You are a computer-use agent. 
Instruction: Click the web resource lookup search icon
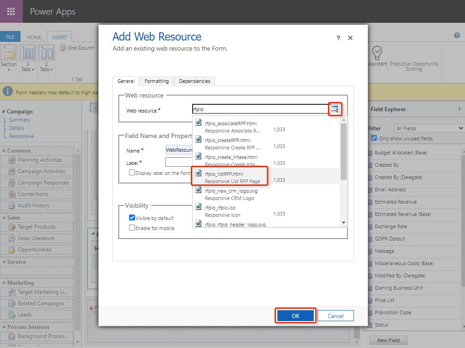pyautogui.click(x=335, y=109)
